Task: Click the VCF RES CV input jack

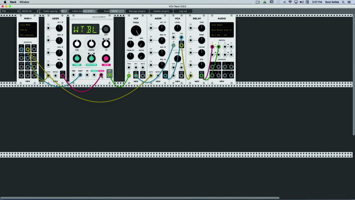Action: point(136,67)
